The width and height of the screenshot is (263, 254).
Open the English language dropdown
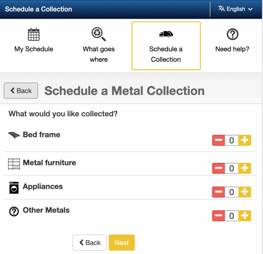click(x=236, y=9)
